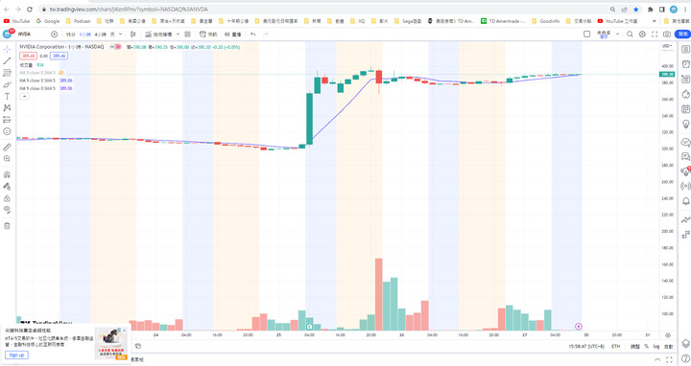Switch to the 15-minute timeframe
The image size is (691, 366).
point(70,34)
